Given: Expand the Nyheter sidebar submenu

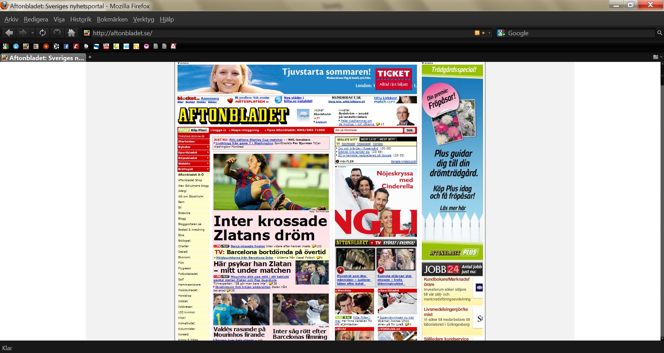Looking at the screenshot, I should tap(208, 147).
